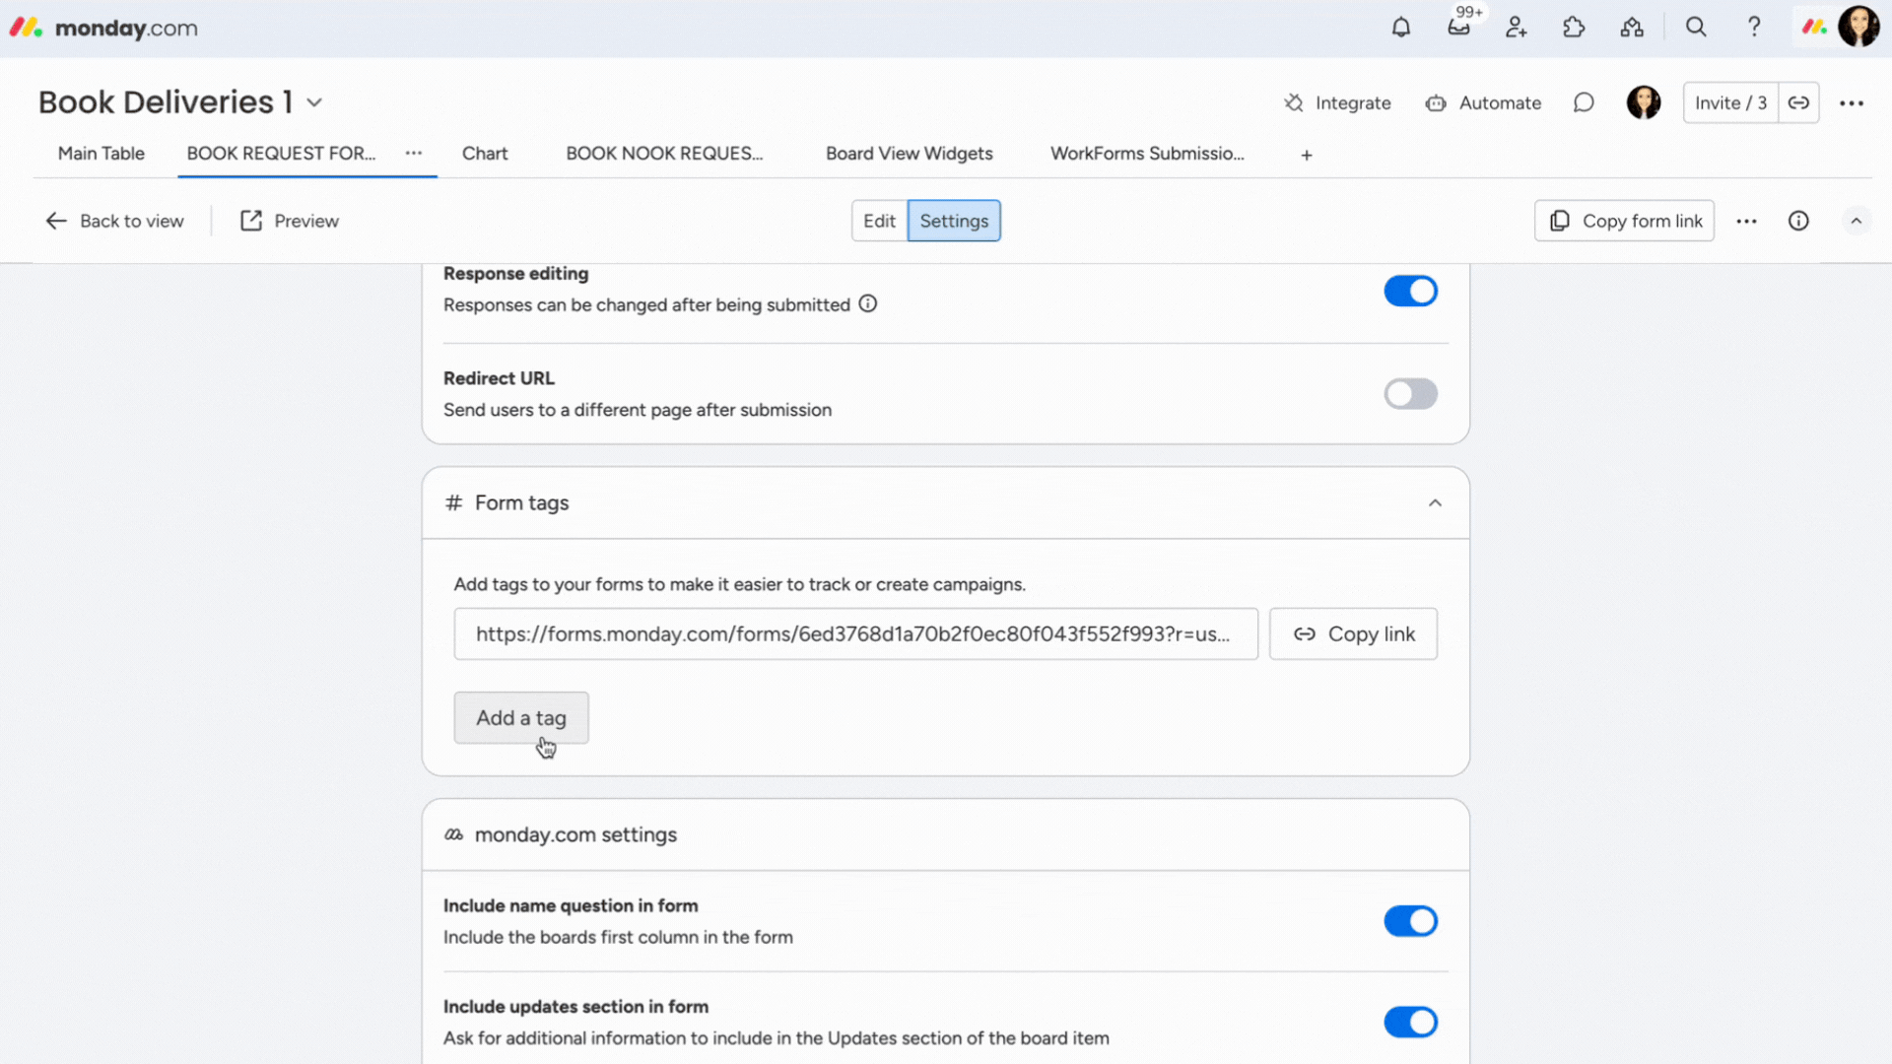This screenshot has width=1892, height=1064.
Task: Open the inbox tray icon
Action: click(x=1458, y=28)
